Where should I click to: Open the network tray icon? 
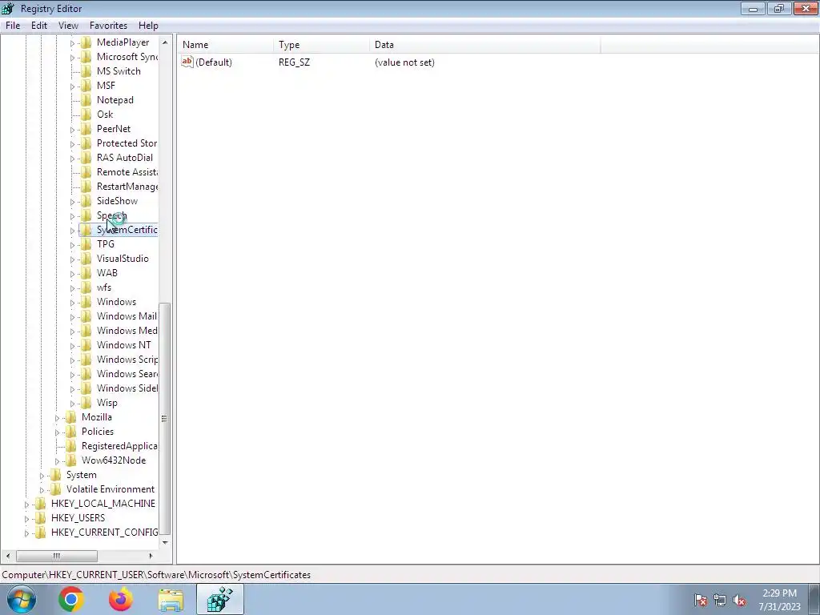pyautogui.click(x=720, y=601)
